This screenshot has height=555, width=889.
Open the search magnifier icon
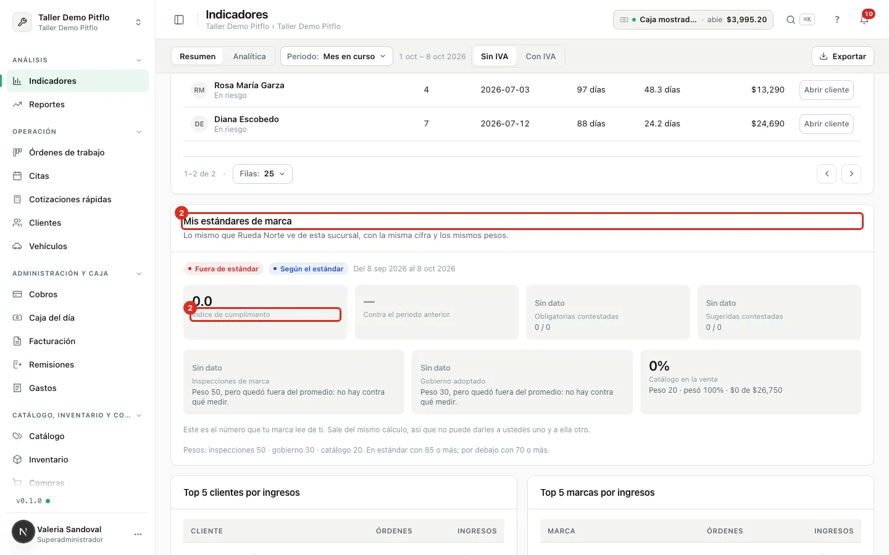790,20
